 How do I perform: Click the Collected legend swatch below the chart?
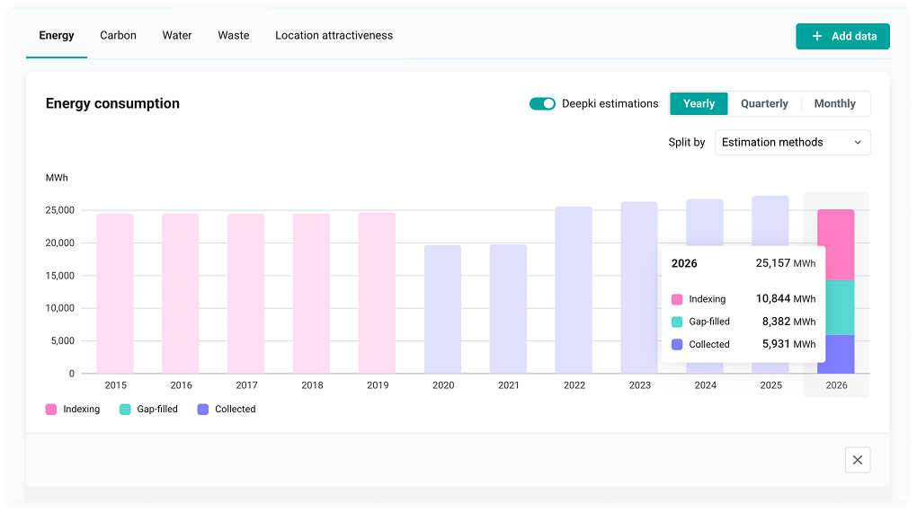[x=203, y=409]
